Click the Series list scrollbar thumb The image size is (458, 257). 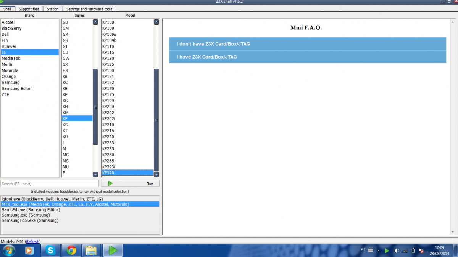point(95,107)
